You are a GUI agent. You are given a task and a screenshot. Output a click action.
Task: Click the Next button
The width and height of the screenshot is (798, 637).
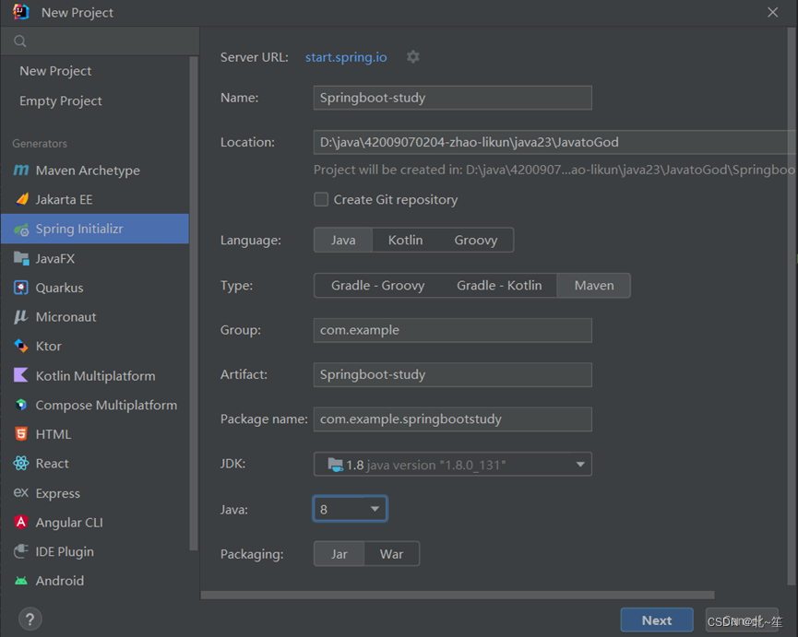[x=657, y=620]
